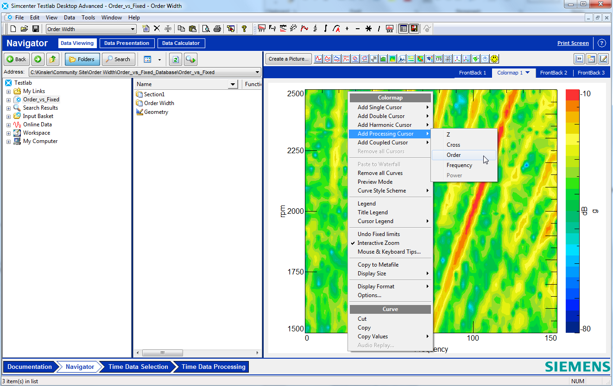Toggle the highlighted red diskette toolbar button
This screenshot has width=613, height=386.
click(x=414, y=29)
